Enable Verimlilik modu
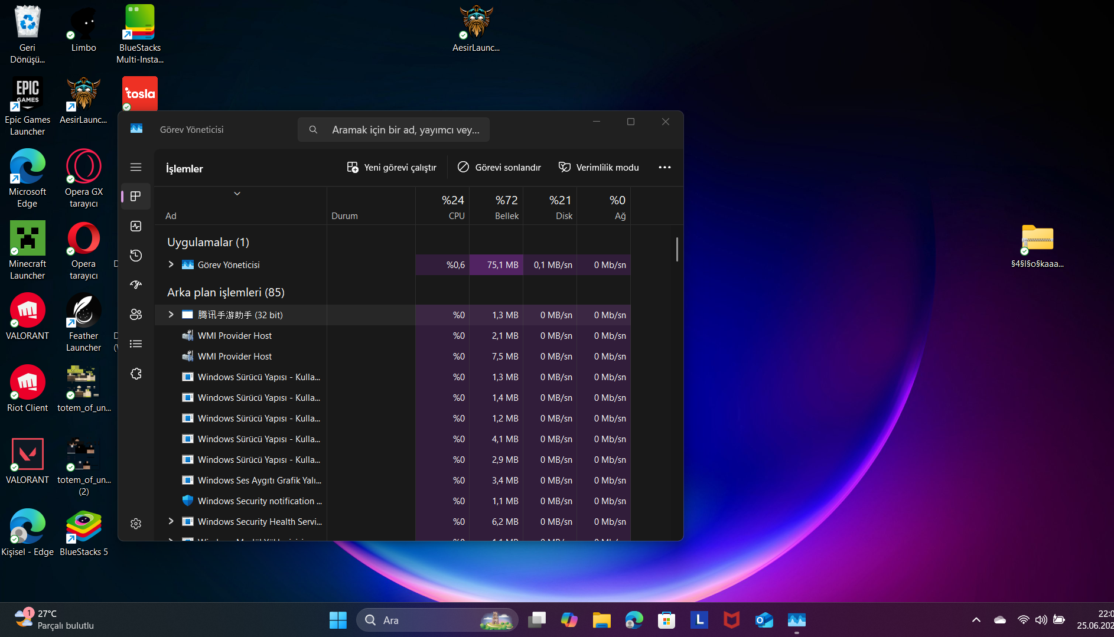Image resolution: width=1114 pixels, height=637 pixels. pos(599,167)
